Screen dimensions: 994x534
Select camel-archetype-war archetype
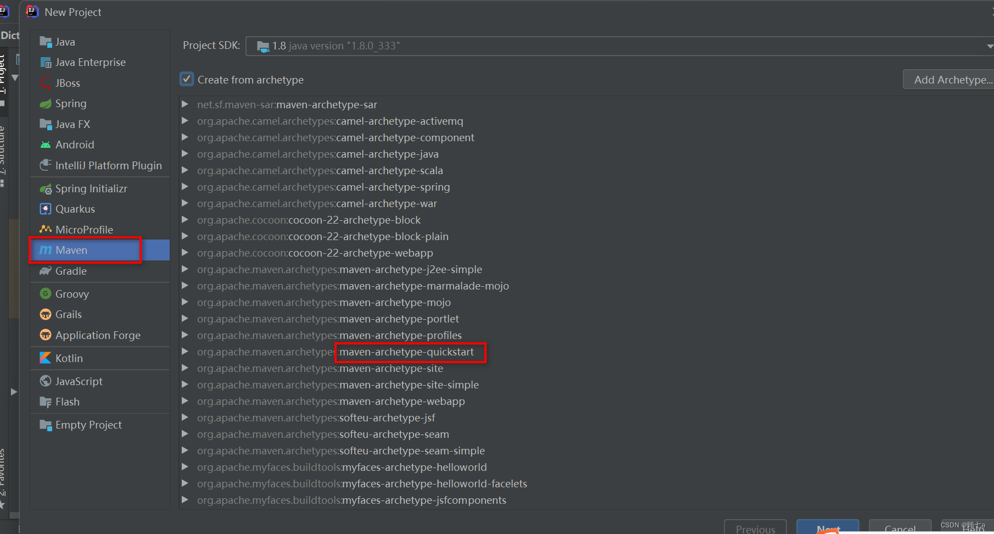pyautogui.click(x=387, y=203)
